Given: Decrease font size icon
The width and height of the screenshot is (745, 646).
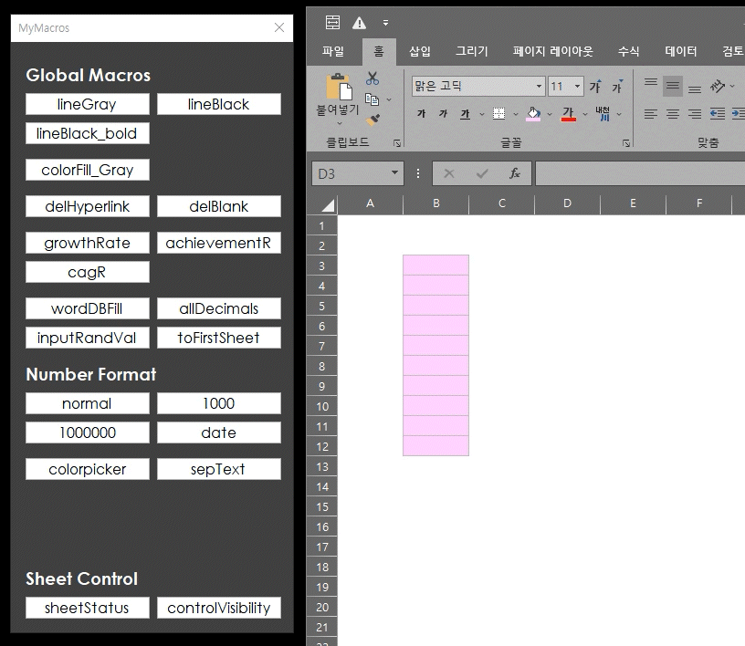Looking at the screenshot, I should point(617,86).
